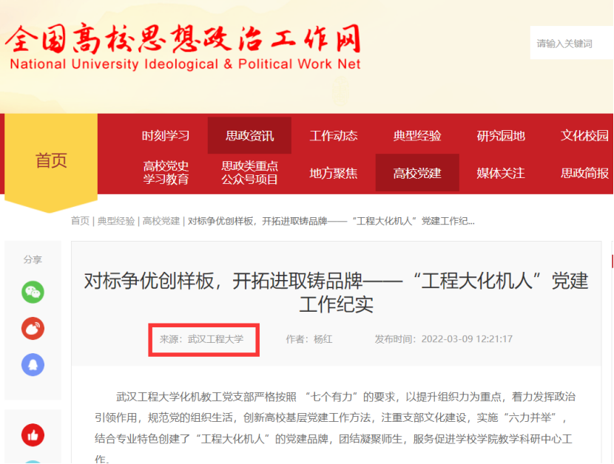Open 文化校园 navigation item
The image size is (614, 464).
coord(584,136)
